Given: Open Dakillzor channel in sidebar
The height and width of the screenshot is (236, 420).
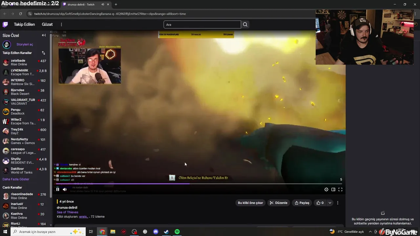Looking at the screenshot, I should click(x=25, y=170).
